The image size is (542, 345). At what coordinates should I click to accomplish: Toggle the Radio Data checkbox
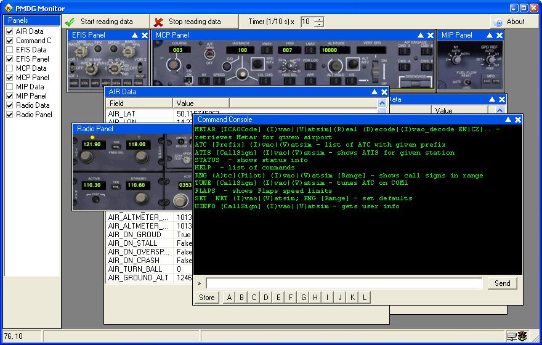pyautogui.click(x=10, y=105)
